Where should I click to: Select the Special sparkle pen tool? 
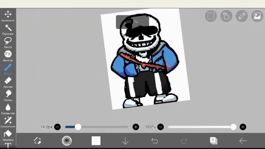8,122
